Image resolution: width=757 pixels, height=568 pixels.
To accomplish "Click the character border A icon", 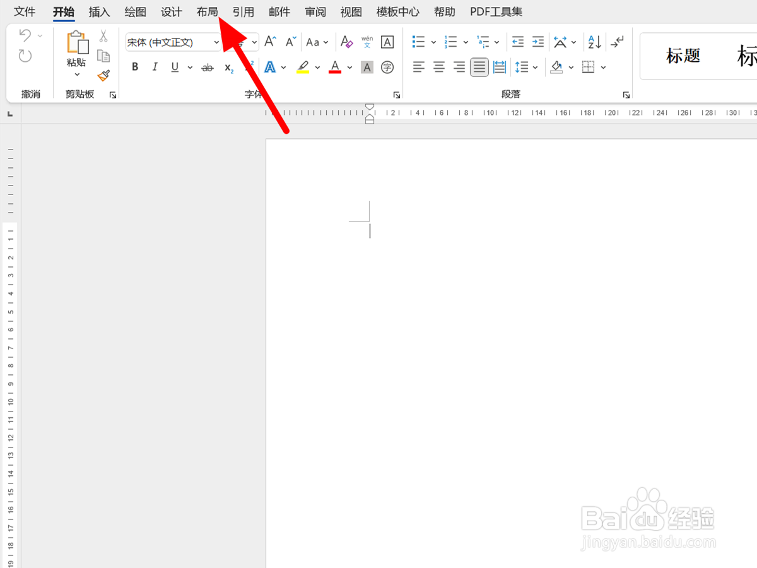I will pyautogui.click(x=387, y=42).
